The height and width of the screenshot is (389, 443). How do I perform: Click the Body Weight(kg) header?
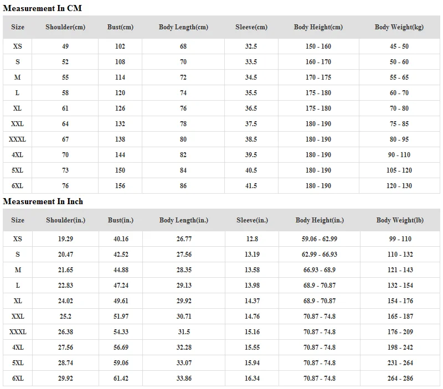coord(399,27)
